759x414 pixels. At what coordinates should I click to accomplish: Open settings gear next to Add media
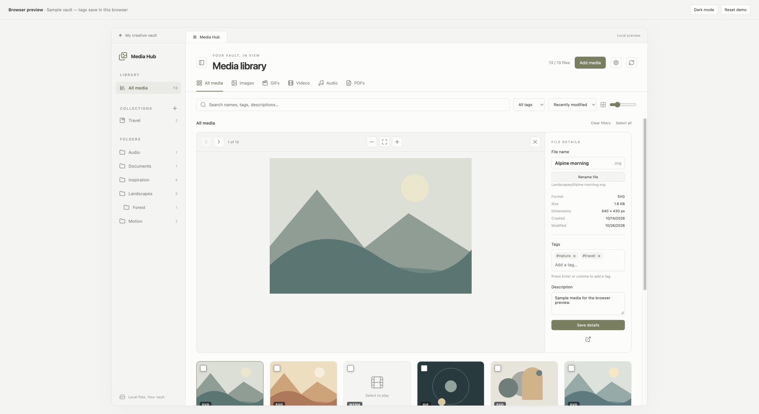(616, 63)
